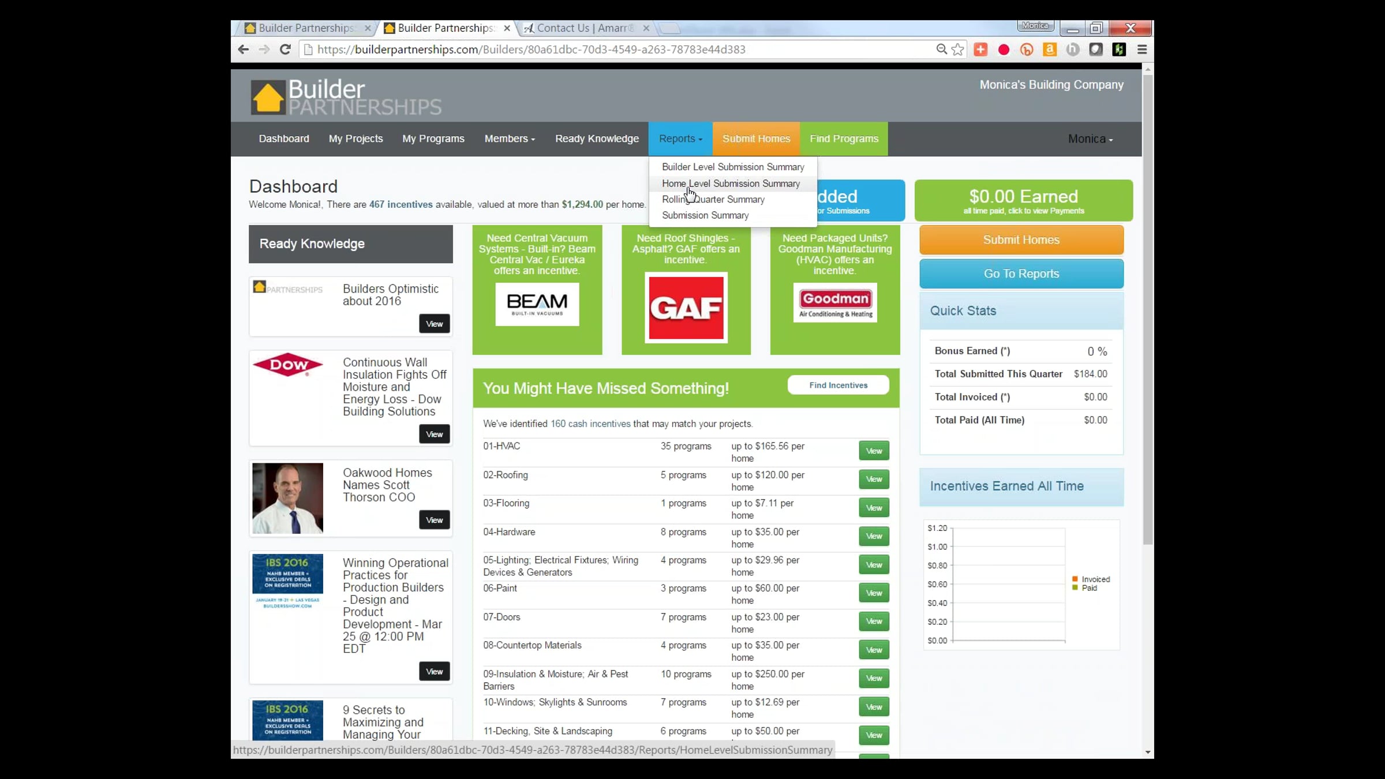The image size is (1385, 779).
Task: Open the Chrome hamburger menu icon
Action: (1141, 50)
